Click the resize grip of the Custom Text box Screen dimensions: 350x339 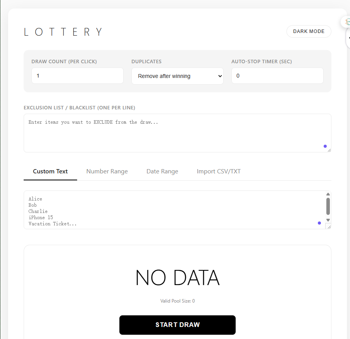(329, 227)
